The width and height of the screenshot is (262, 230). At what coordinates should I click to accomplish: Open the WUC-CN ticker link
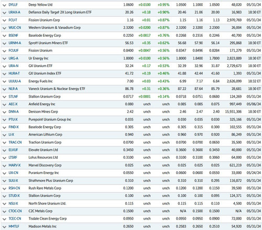click(15, 28)
